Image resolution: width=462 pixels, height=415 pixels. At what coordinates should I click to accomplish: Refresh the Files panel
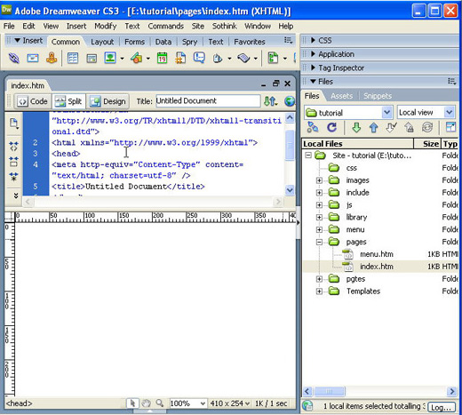click(331, 128)
